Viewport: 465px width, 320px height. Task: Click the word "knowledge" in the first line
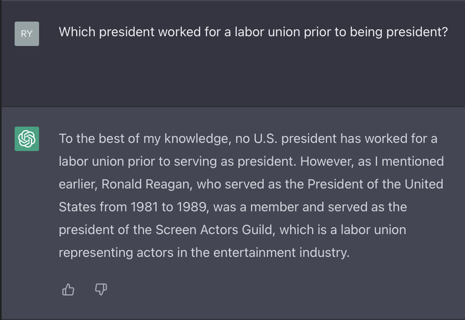(x=198, y=139)
